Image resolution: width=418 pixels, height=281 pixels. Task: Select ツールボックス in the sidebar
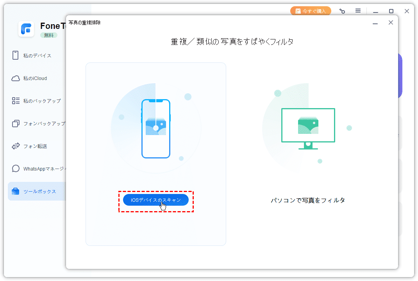39,191
